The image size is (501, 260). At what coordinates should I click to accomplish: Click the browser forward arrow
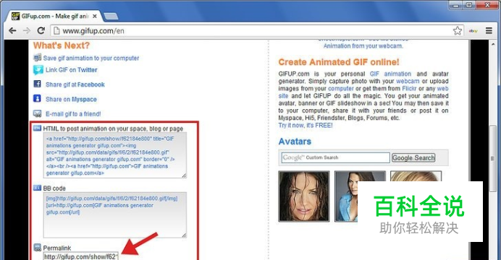(27, 30)
